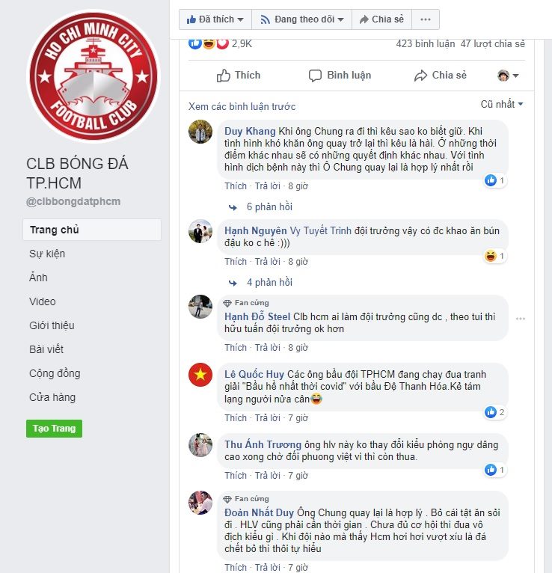Click the green Tạo Trang button

click(54, 429)
